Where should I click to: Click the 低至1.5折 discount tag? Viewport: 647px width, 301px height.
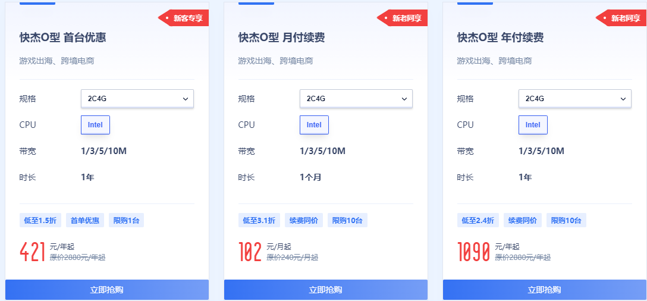pos(40,221)
